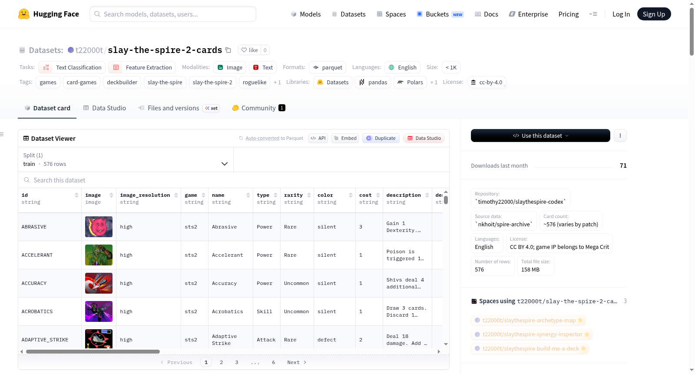Click the Embed button

345,138
